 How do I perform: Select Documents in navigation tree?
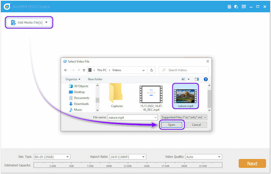click(79, 98)
